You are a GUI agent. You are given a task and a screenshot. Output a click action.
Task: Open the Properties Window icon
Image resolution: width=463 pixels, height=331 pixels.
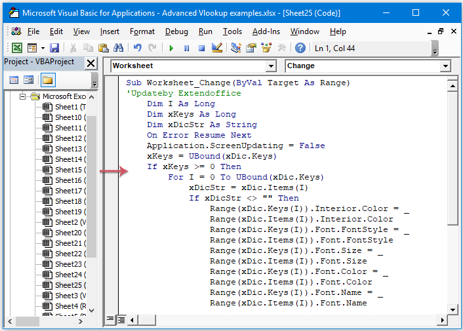coord(251,48)
